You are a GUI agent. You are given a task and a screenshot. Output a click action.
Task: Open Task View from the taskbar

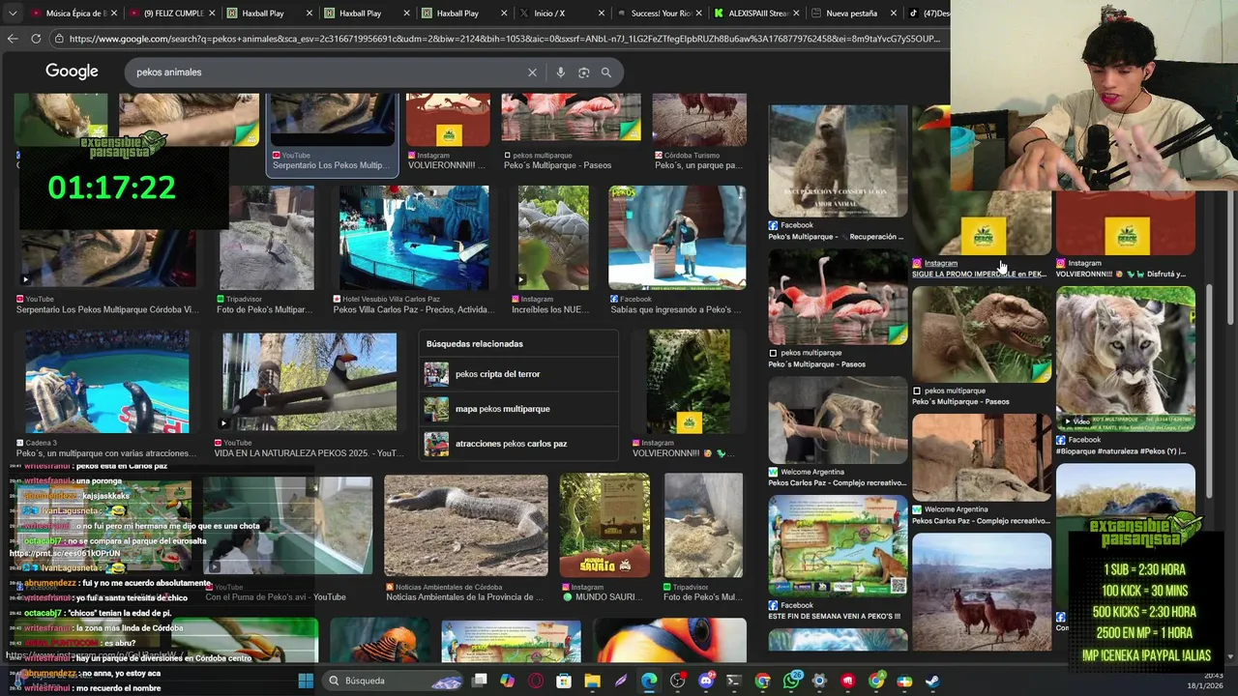pos(479,681)
